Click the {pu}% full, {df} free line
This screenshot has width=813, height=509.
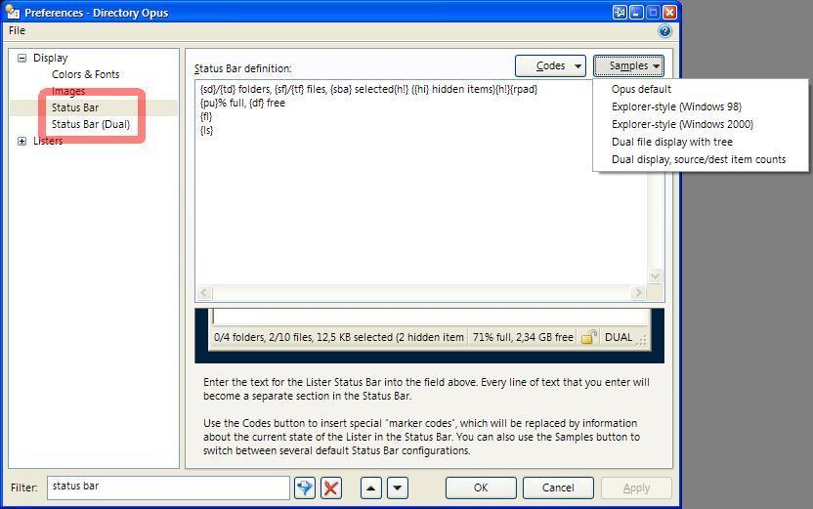[x=242, y=104]
